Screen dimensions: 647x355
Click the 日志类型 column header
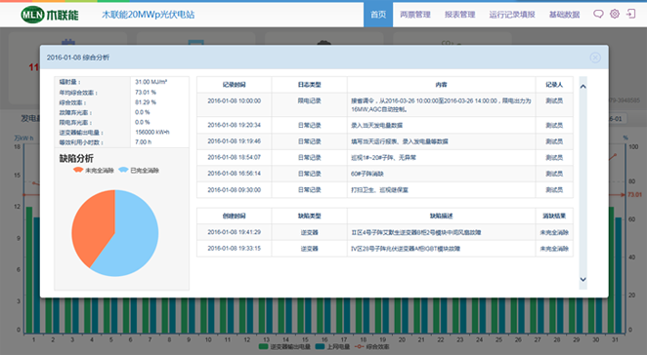(309, 85)
